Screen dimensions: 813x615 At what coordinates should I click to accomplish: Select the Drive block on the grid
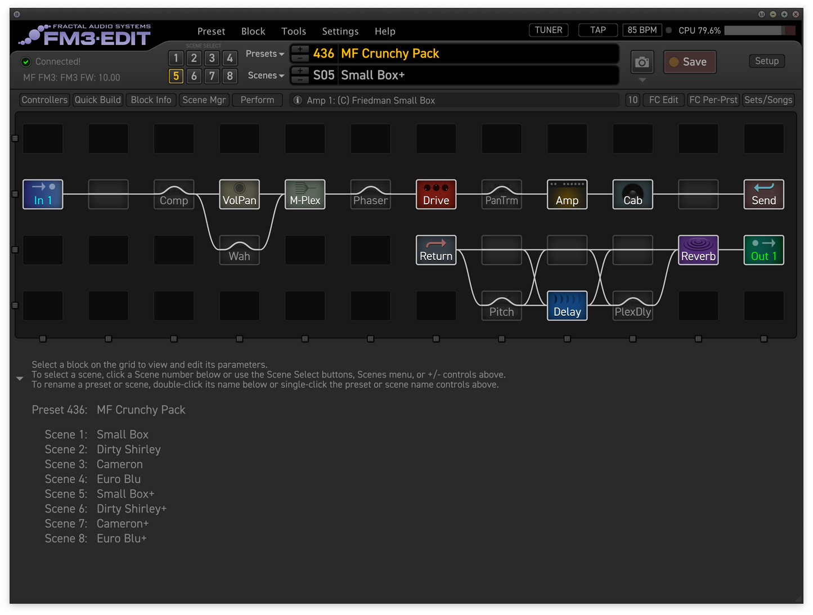point(436,194)
